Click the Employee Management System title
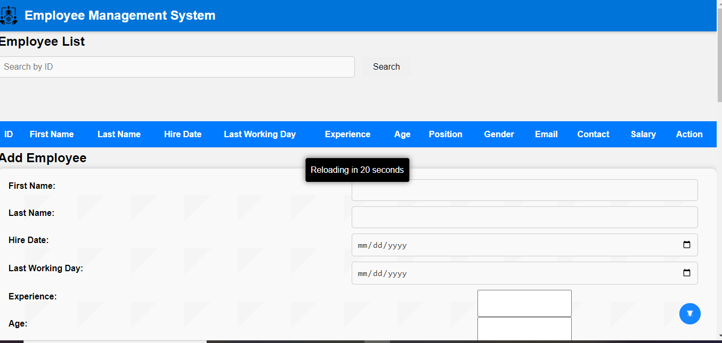This screenshot has width=722, height=343. click(x=120, y=15)
